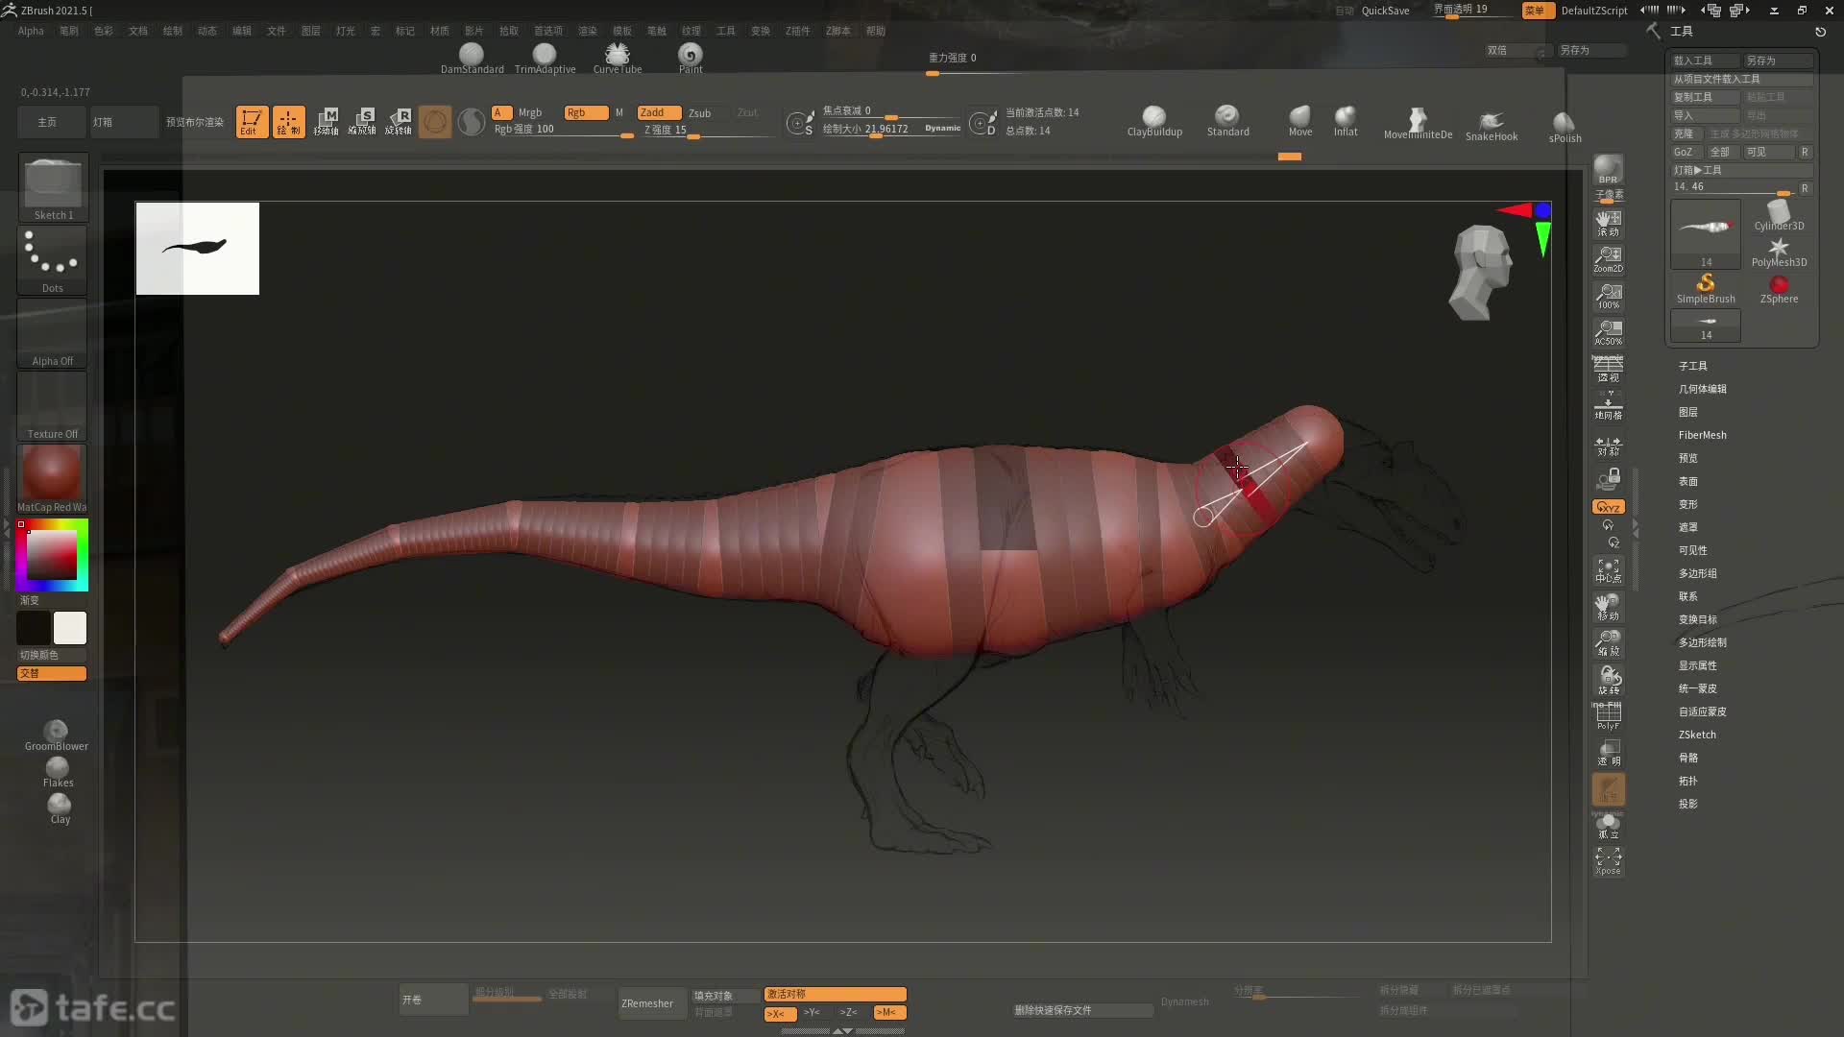
Task: Expand the ZSketch section
Action: point(1697,735)
